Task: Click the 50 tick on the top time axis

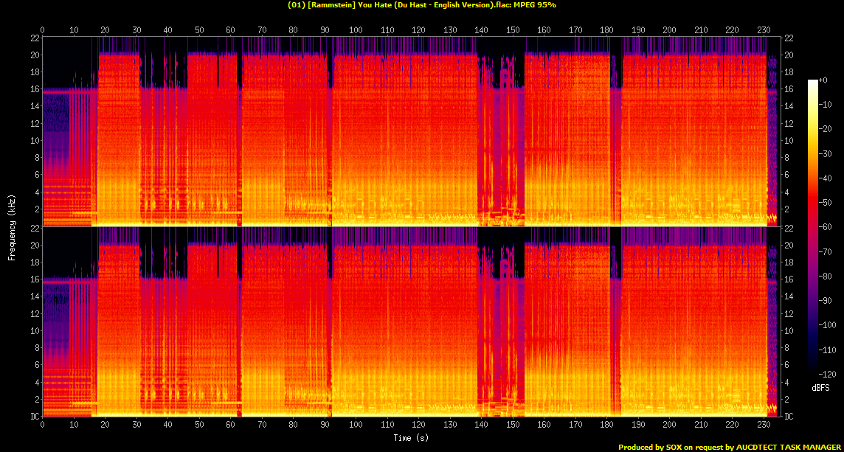Action: (199, 30)
